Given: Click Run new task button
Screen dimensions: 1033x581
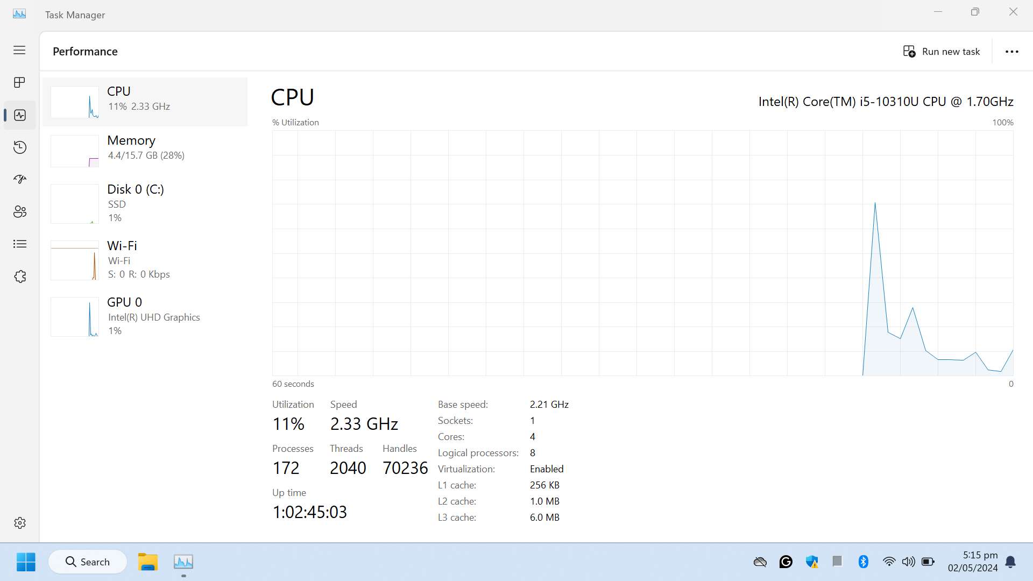Looking at the screenshot, I should (x=942, y=51).
